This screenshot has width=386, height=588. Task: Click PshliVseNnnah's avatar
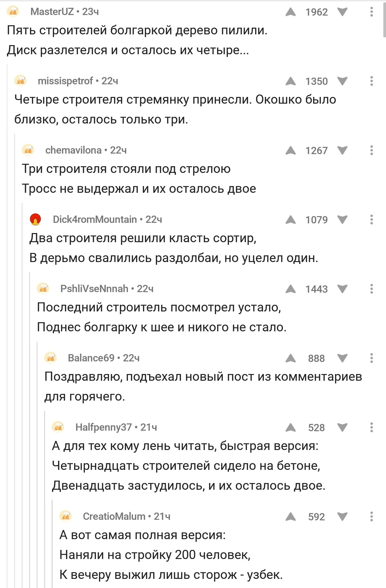(x=43, y=289)
